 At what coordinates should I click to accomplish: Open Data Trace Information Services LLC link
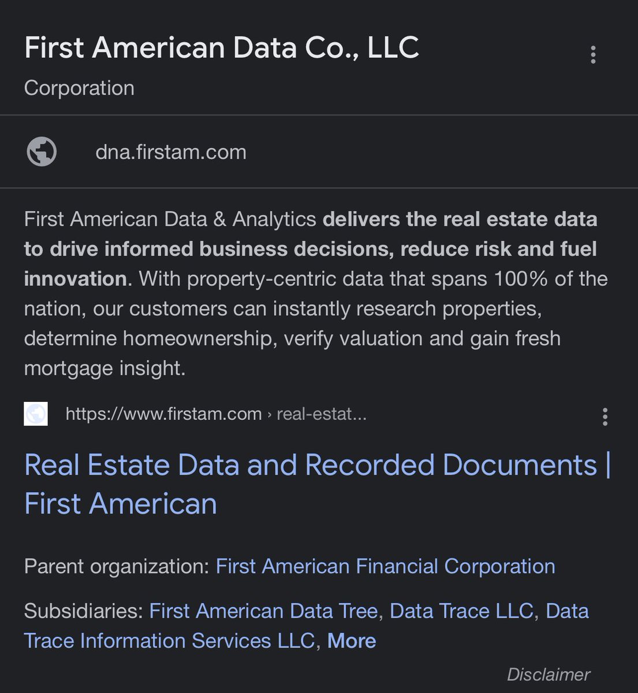169,641
